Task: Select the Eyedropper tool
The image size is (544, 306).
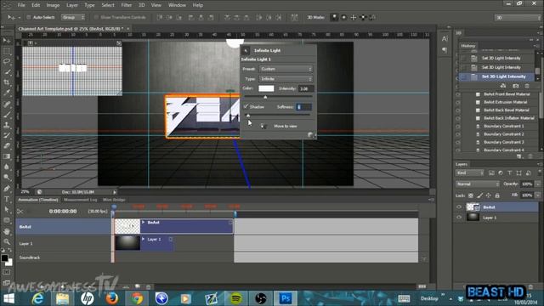Action: tap(7, 93)
